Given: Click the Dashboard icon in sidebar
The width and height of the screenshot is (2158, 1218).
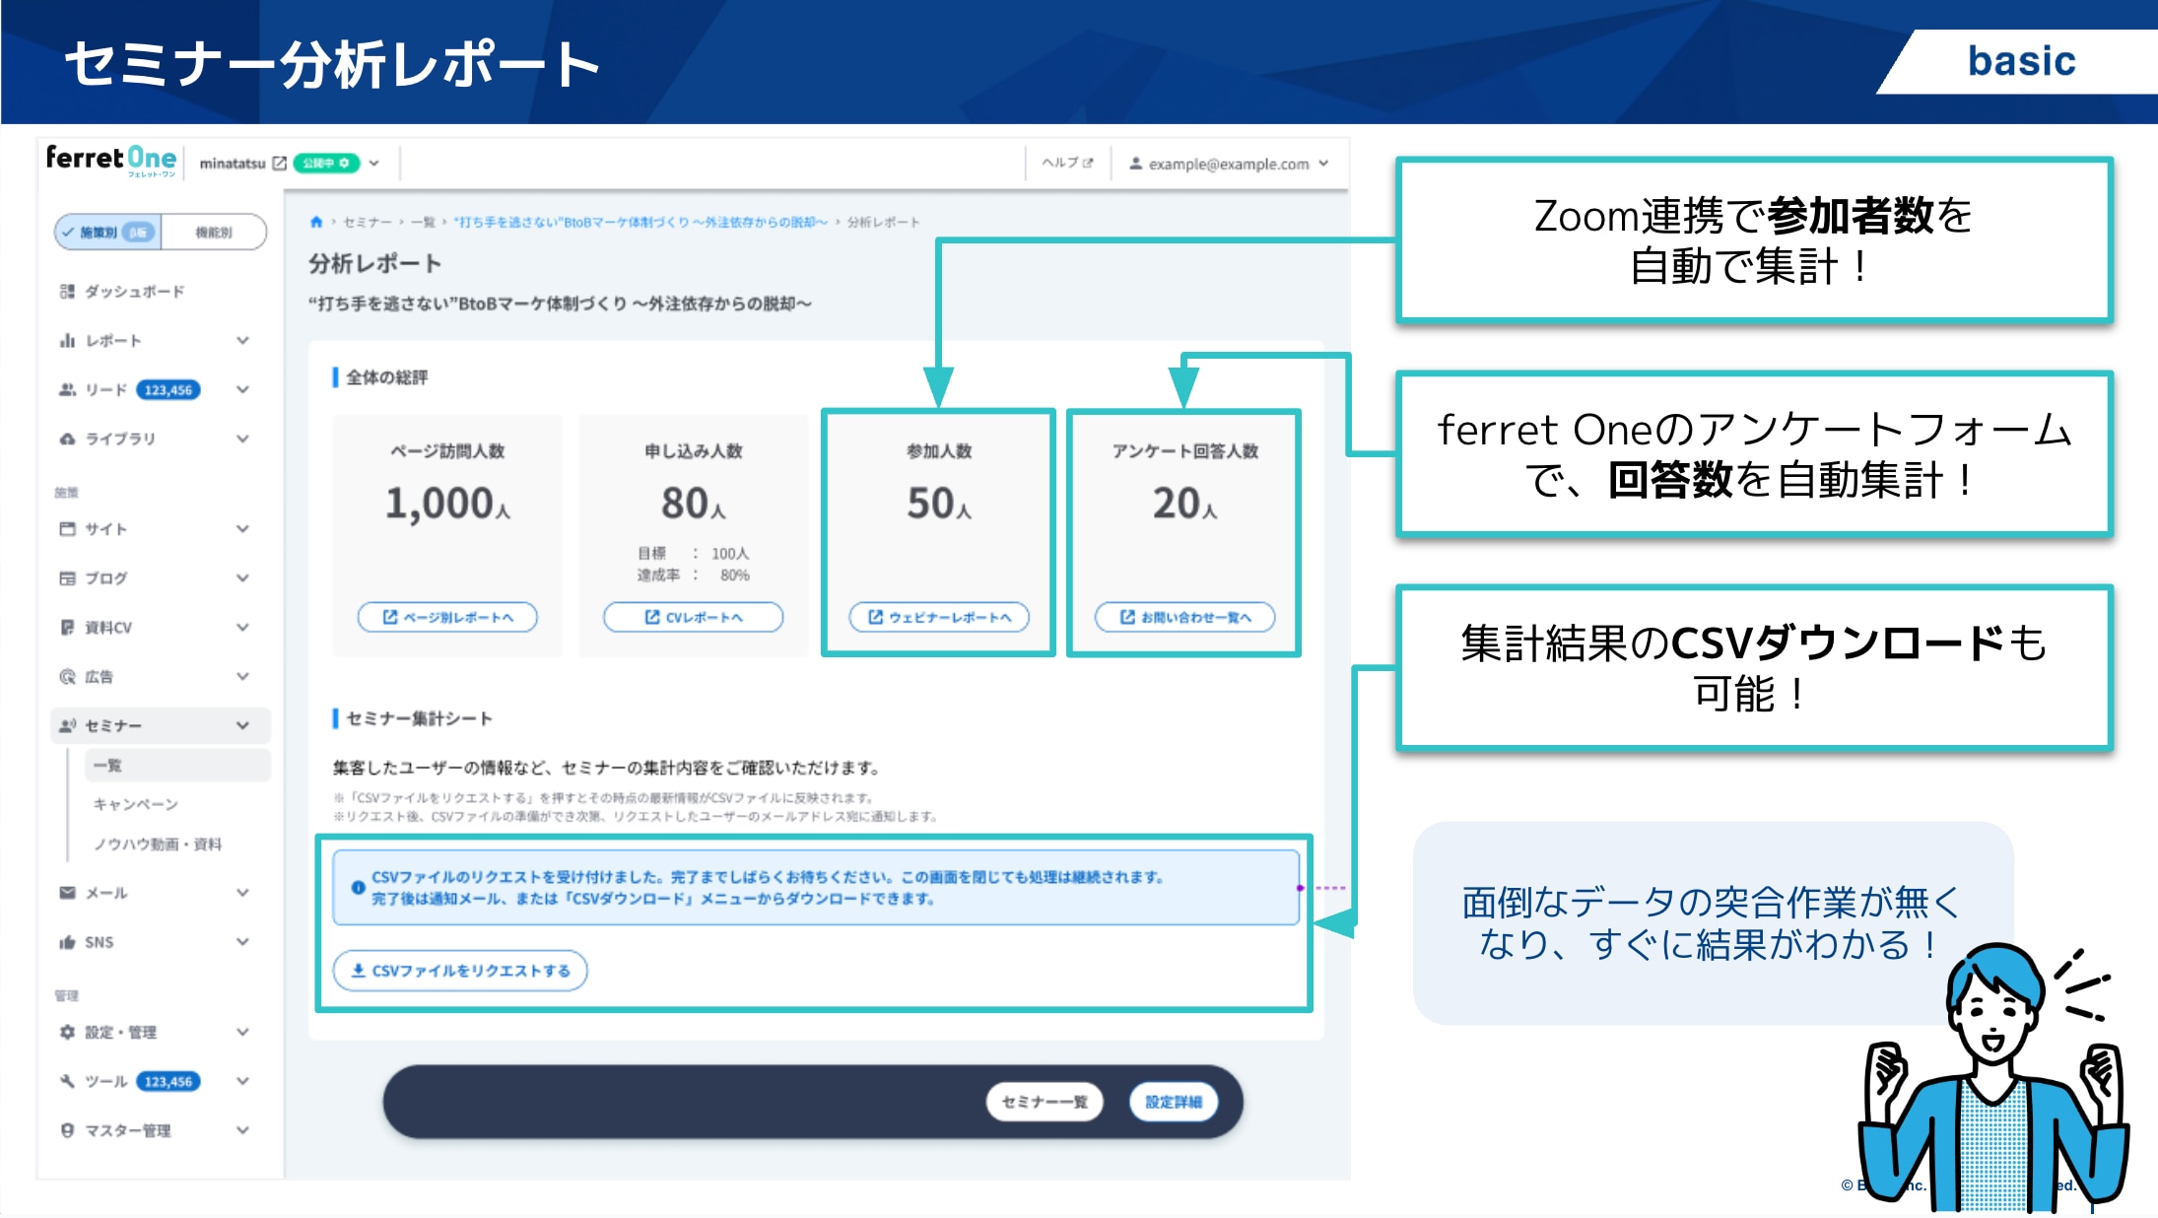Looking at the screenshot, I should 67,292.
